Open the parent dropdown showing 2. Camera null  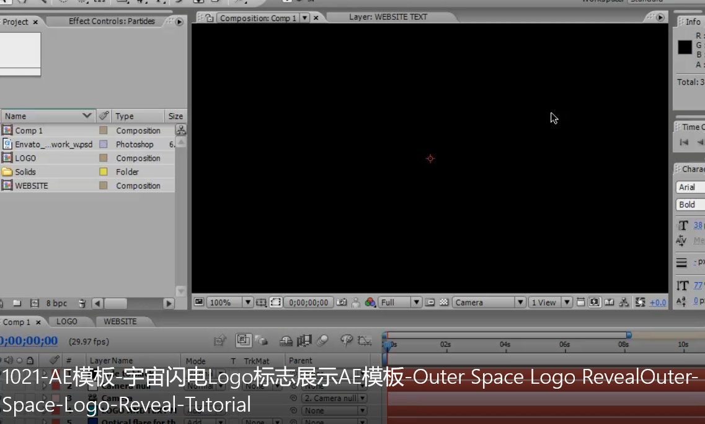[334, 398]
